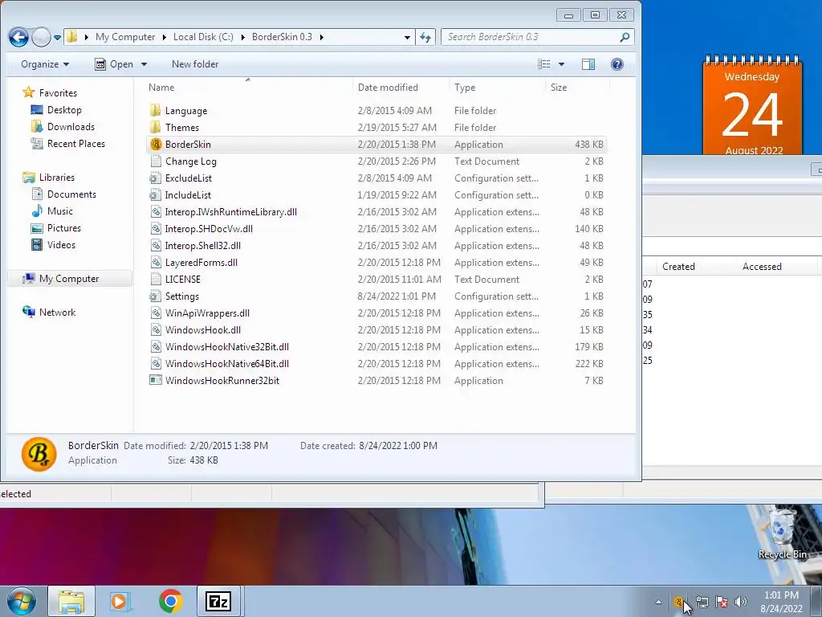The height and width of the screenshot is (617, 822).
Task: Click Accessed column in background window
Action: (x=762, y=267)
